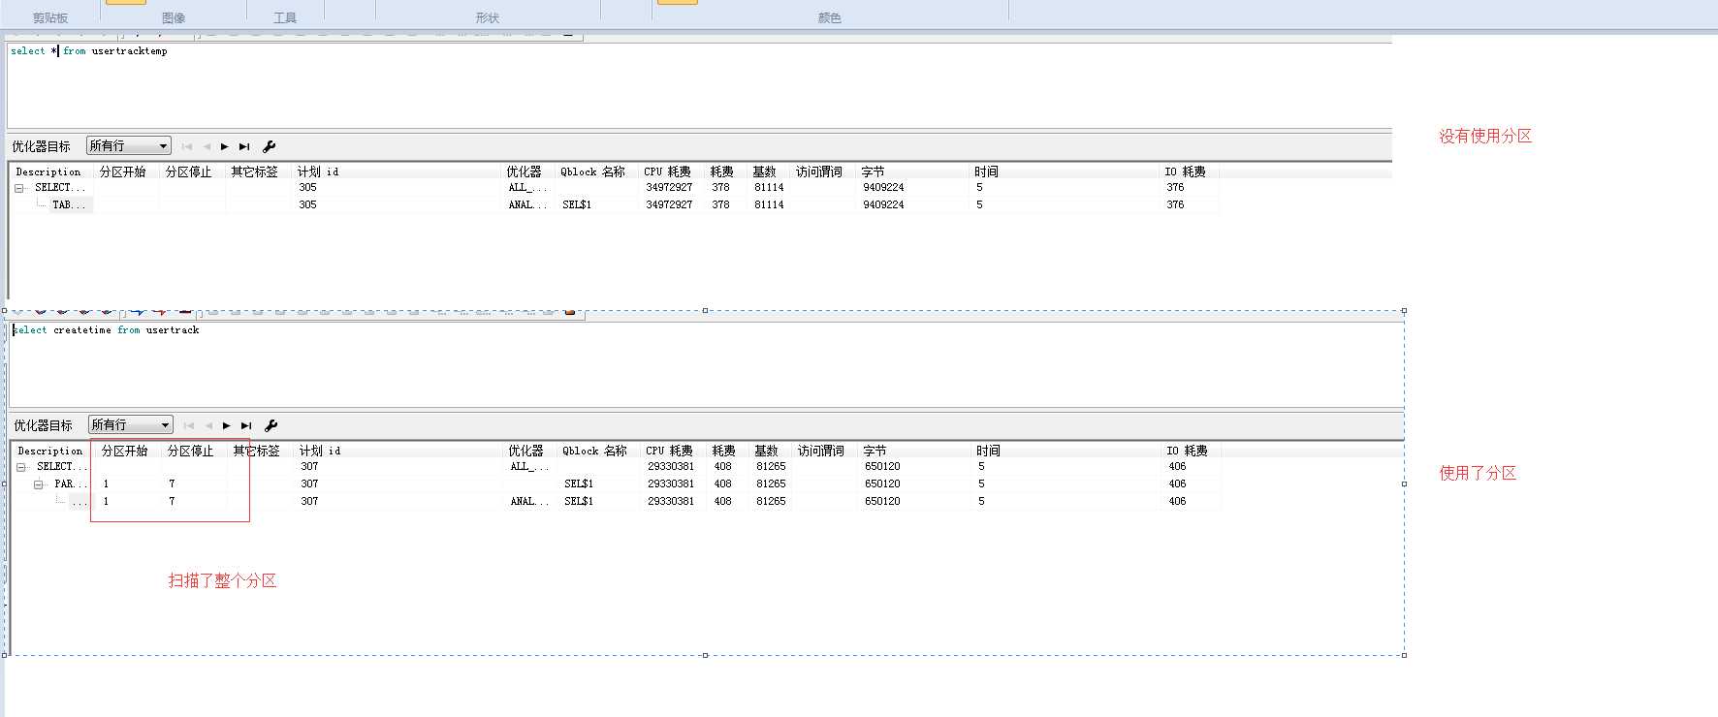Click 其它标签 header in plan 305 grid

pos(254,171)
